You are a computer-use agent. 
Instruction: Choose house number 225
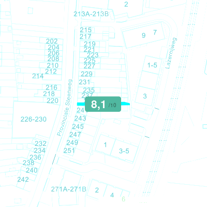(x=90, y=61)
